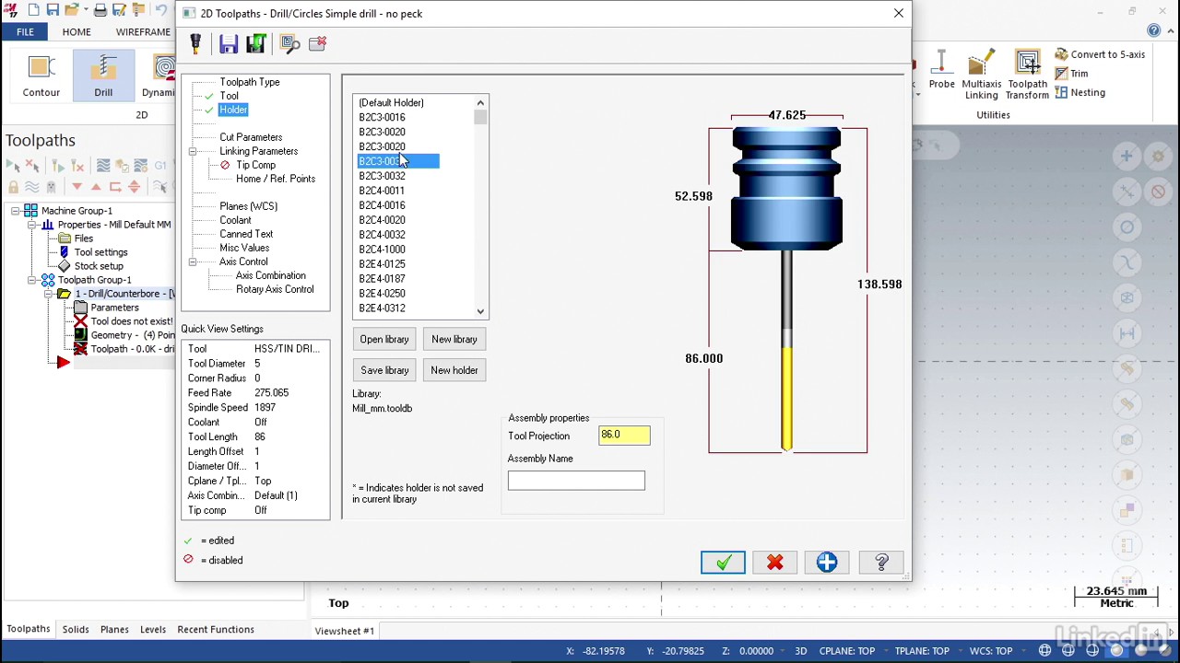
Task: Click the New file icon in quick access toolbar
Action: [x=33, y=10]
